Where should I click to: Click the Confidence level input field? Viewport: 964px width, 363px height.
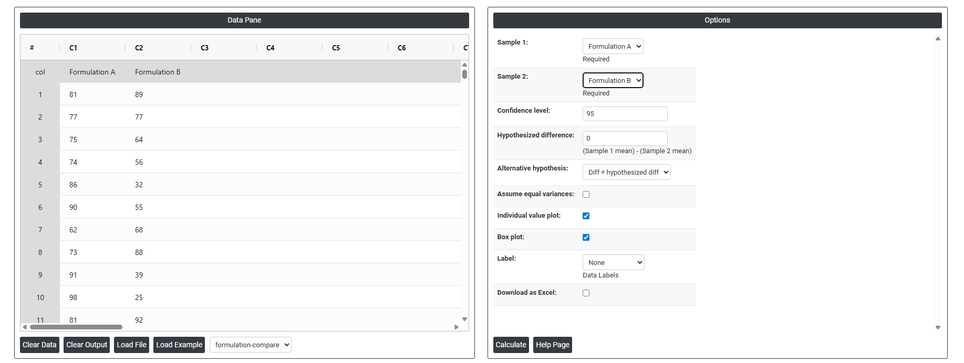[625, 114]
